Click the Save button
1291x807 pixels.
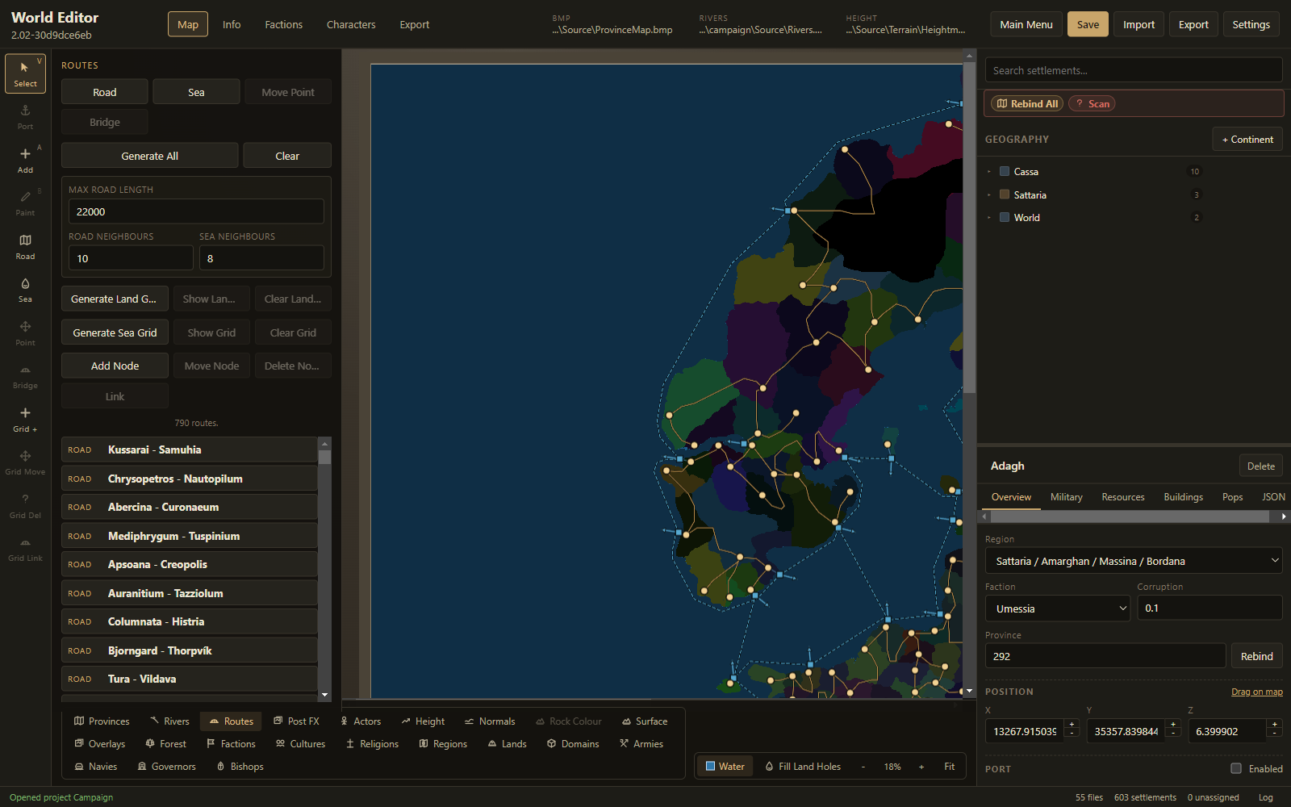click(x=1088, y=24)
